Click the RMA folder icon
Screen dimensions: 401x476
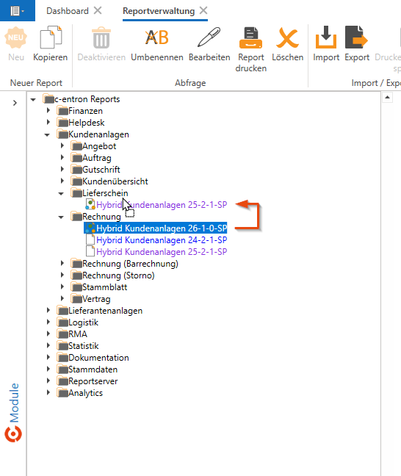click(62, 334)
